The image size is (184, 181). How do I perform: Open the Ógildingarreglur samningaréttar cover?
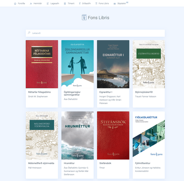(x=77, y=64)
